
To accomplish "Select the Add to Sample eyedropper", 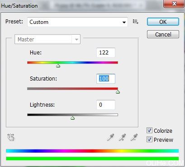I will click(122, 137).
